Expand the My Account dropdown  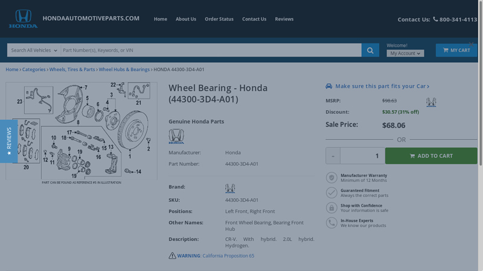[x=405, y=54]
